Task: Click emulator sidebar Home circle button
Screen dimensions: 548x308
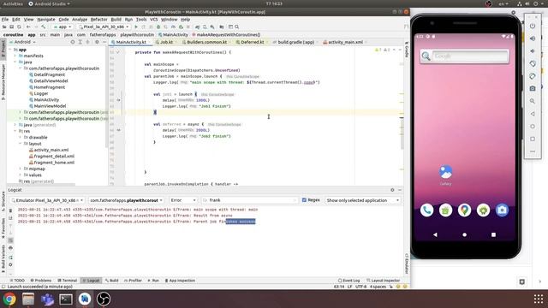Action: (x=533, y=127)
